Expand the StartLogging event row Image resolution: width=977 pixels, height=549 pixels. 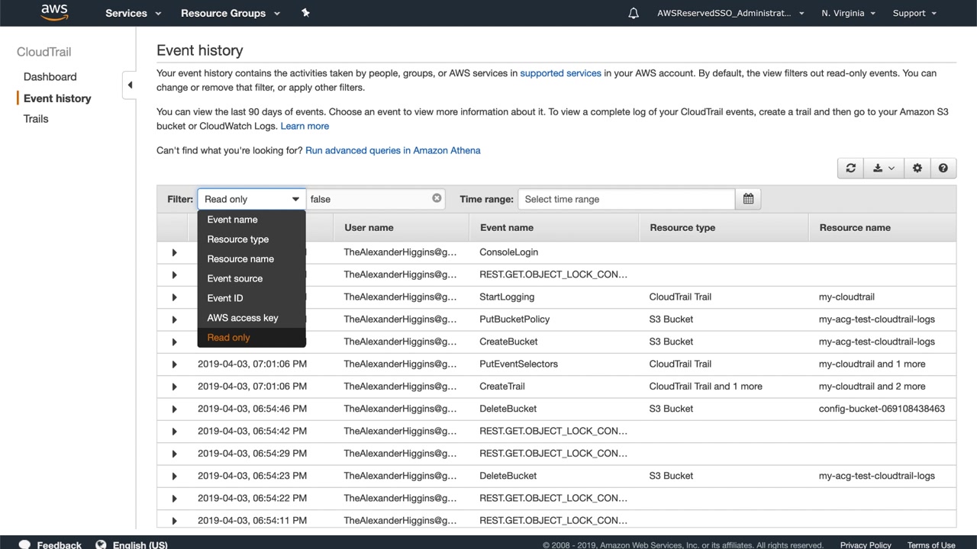(x=174, y=297)
